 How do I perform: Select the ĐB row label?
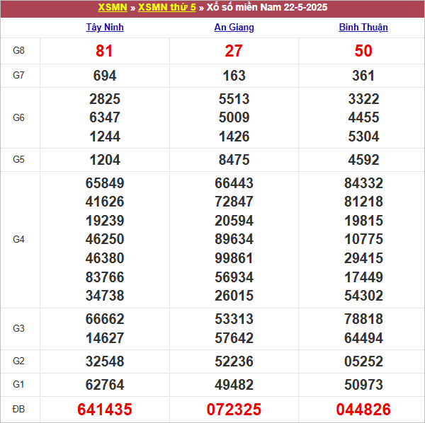[18, 409]
